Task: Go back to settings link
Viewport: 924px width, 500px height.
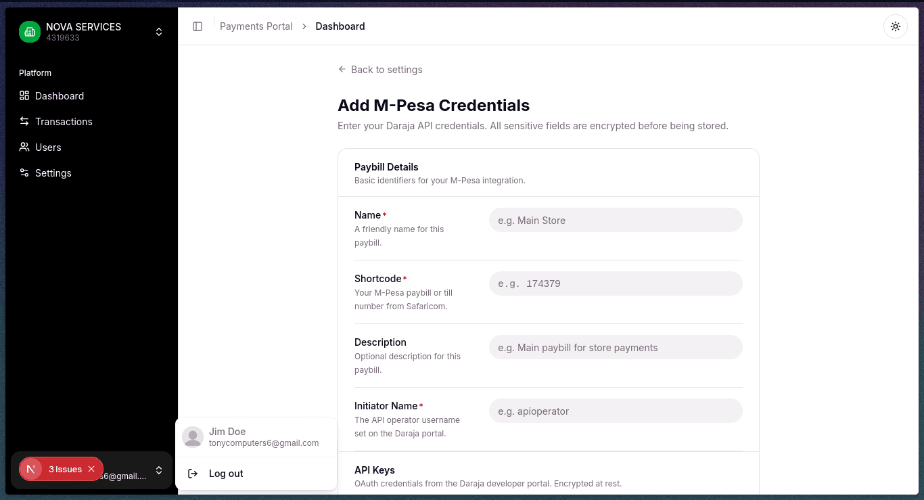Action: (x=380, y=70)
